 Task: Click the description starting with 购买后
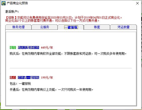click(68, 53)
